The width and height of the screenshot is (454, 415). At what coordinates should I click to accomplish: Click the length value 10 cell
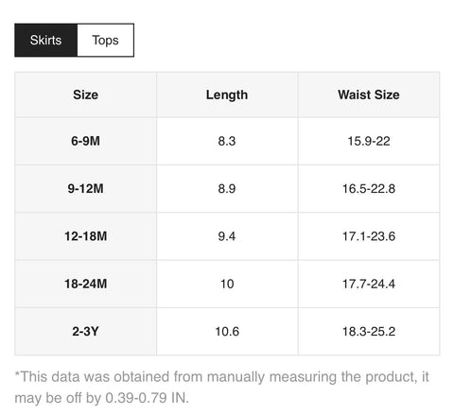(x=227, y=284)
